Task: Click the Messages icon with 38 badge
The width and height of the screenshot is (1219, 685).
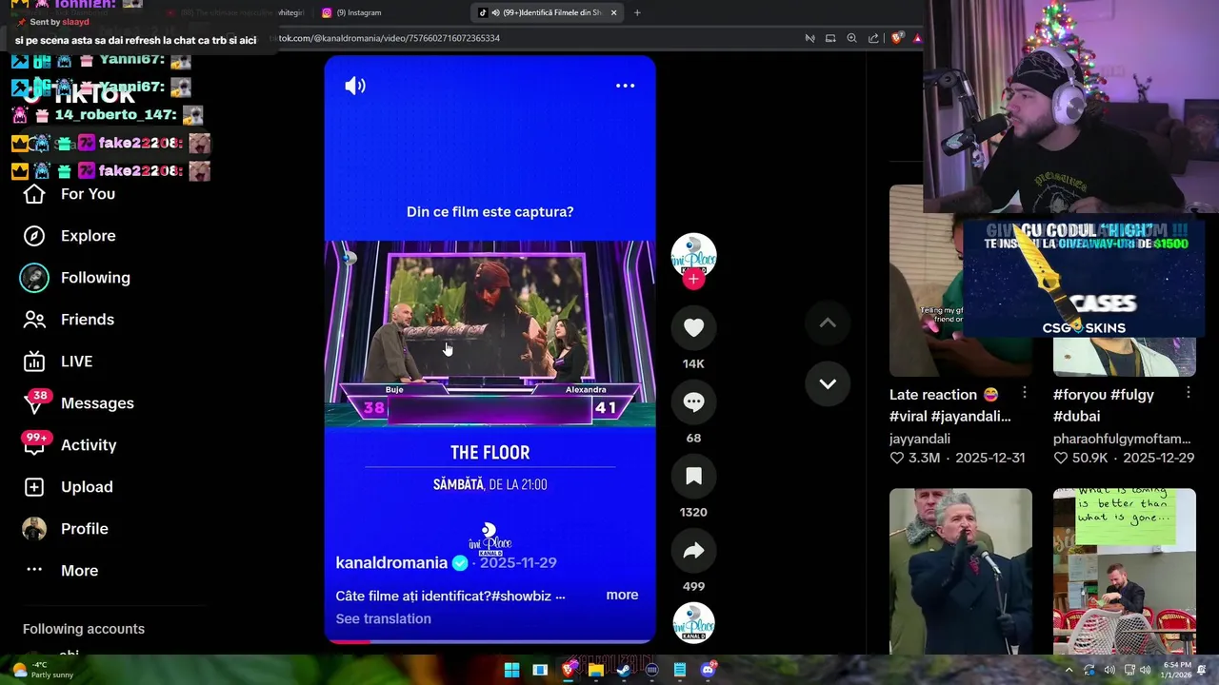Action: tap(34, 403)
